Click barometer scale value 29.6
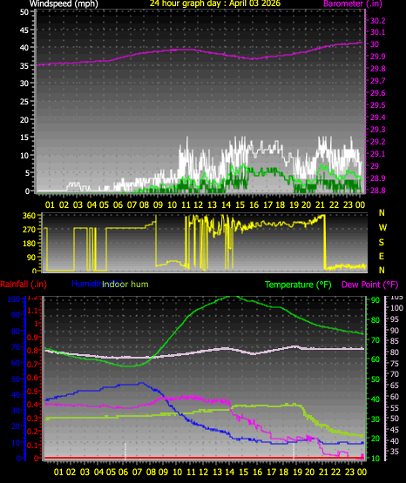Screen dimensions: 406x483 click(x=377, y=93)
